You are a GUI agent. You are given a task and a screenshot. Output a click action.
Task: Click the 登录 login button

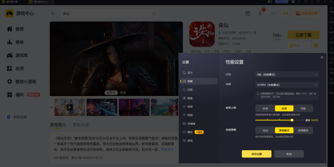(x=286, y=13)
